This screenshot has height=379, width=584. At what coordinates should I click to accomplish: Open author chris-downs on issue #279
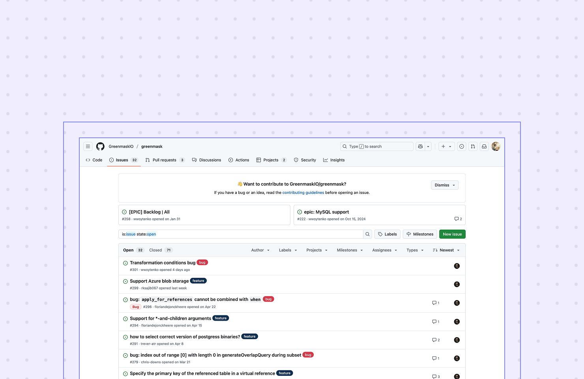click(x=151, y=362)
